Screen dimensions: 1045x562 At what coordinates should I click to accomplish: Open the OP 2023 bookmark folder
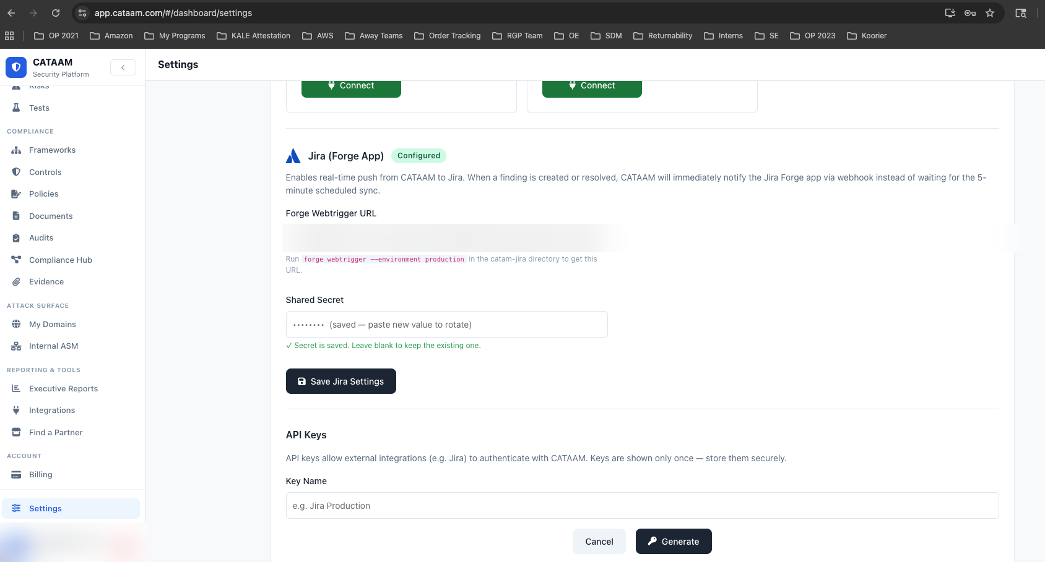point(813,36)
